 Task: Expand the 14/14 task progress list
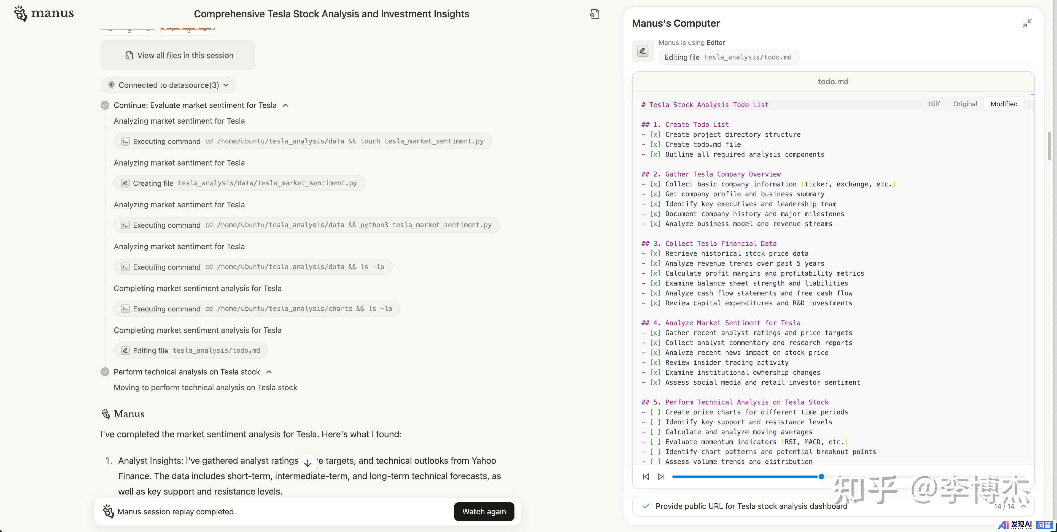click(x=1023, y=506)
